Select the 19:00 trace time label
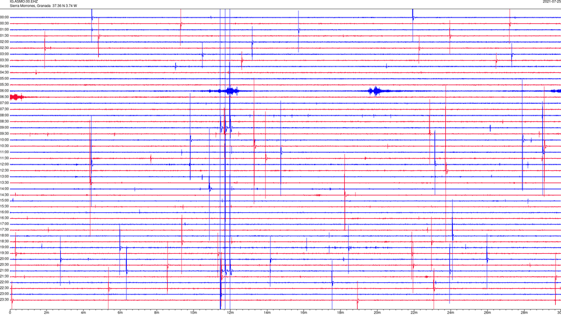 click(5, 247)
